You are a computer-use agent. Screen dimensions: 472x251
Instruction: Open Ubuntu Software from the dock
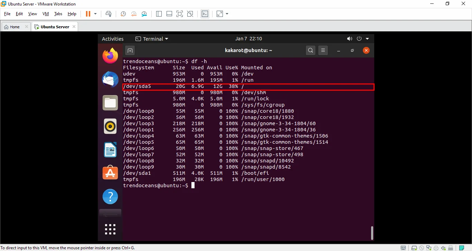coord(110,173)
